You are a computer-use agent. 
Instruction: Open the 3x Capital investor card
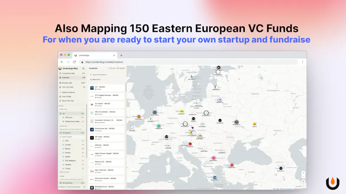[106, 104]
